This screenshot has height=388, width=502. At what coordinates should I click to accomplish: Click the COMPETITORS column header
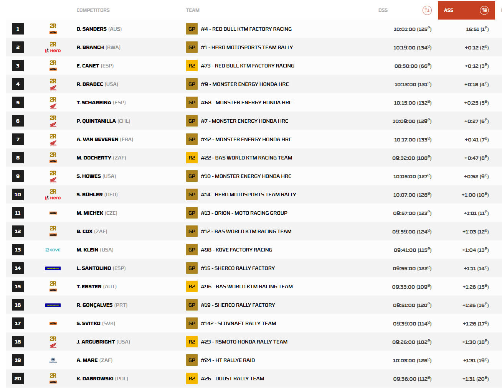point(93,10)
